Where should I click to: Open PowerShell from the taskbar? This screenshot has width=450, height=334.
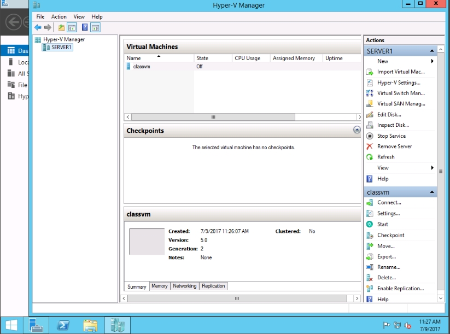pyautogui.click(x=63, y=326)
